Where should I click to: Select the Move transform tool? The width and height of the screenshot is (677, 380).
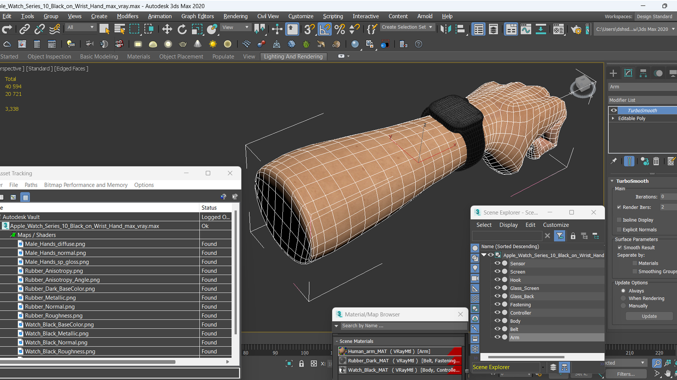point(167,29)
